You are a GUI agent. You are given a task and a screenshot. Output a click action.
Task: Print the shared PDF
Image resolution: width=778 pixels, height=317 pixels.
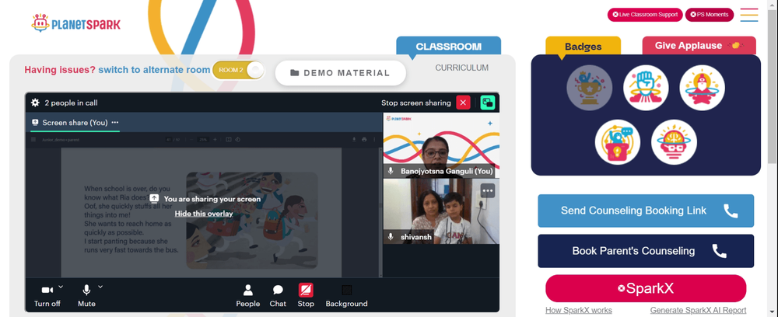[x=364, y=140]
